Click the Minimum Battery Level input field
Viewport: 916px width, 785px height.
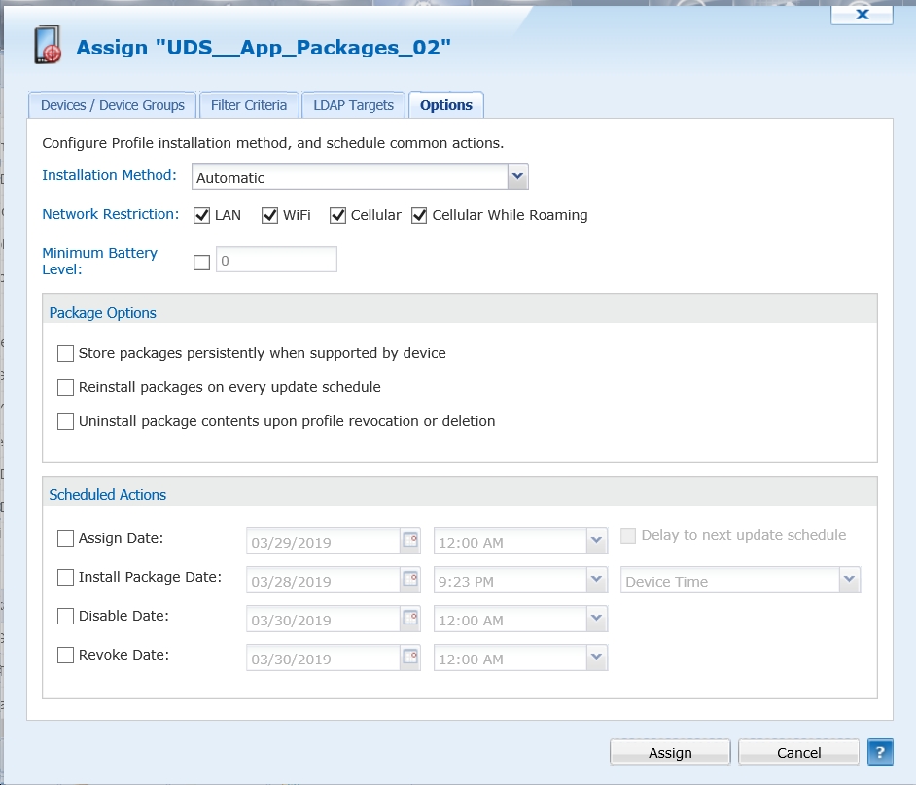tap(276, 260)
